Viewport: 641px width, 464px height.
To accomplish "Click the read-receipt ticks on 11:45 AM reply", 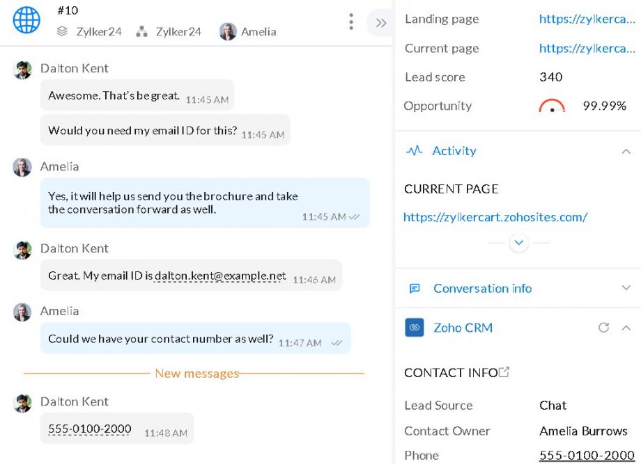I will (354, 217).
